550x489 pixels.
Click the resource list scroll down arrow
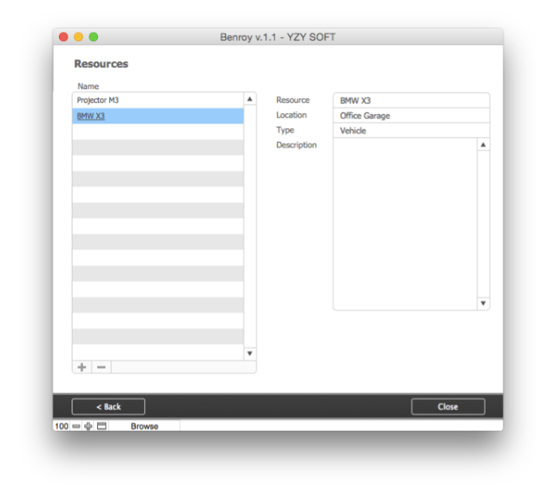(x=250, y=354)
